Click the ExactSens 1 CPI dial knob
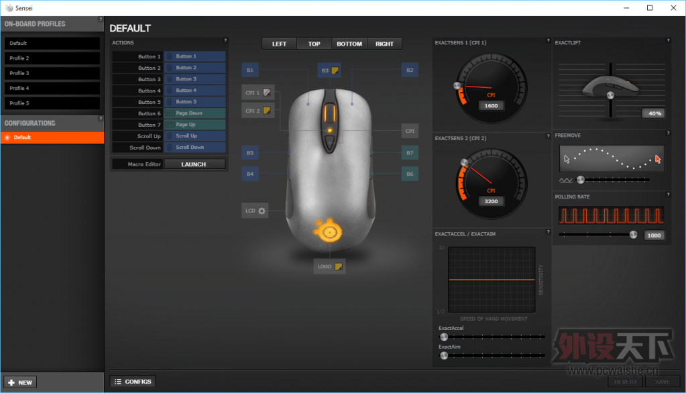The image size is (686, 393). [x=457, y=86]
